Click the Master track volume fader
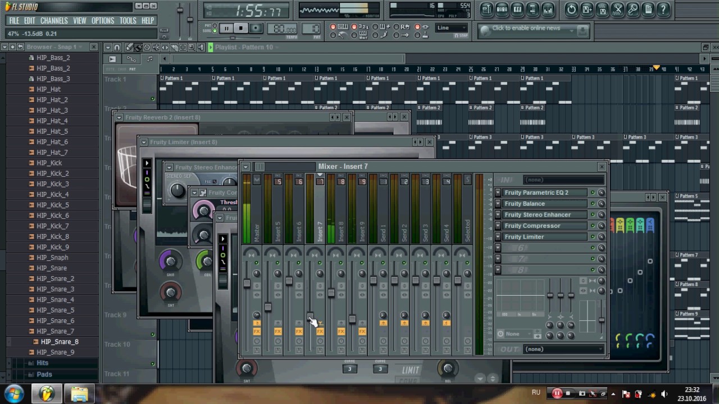 247,283
